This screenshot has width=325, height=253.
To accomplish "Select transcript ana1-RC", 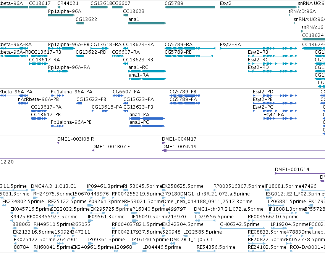I will pyautogui.click(x=147, y=71).
